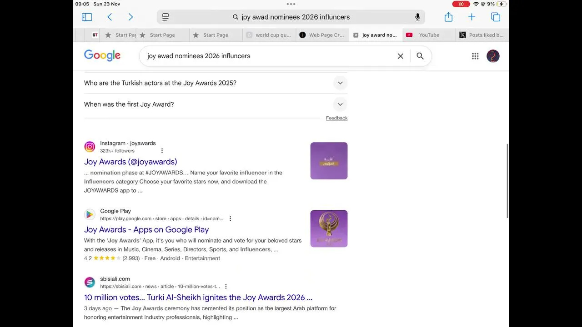Tap the Safari share icon
This screenshot has height=327, width=582.
[x=448, y=17]
